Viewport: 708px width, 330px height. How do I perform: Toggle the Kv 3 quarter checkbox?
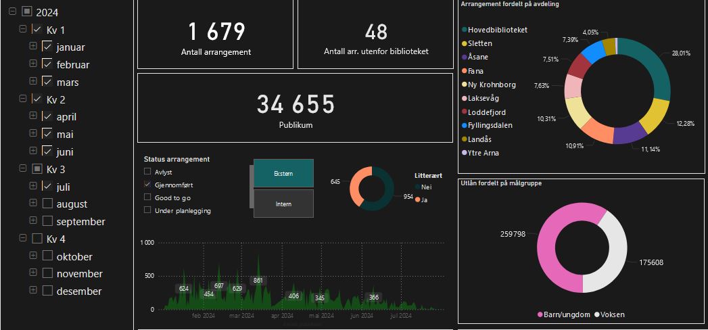click(x=37, y=169)
